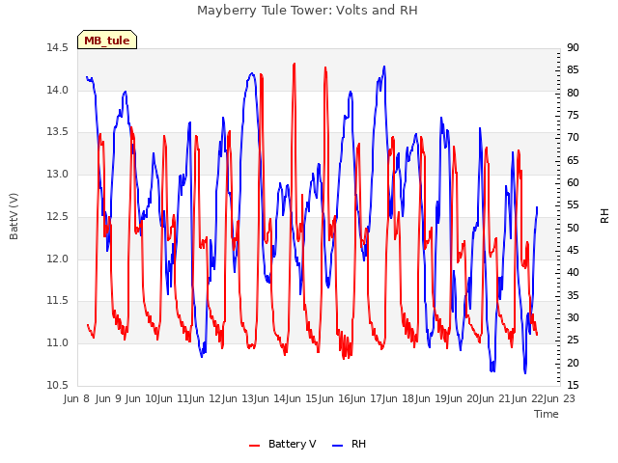Click the MB_tule annotation label
618x463 pixels.
[x=107, y=41]
